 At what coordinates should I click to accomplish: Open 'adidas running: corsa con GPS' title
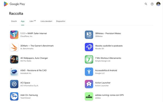pos(109,95)
